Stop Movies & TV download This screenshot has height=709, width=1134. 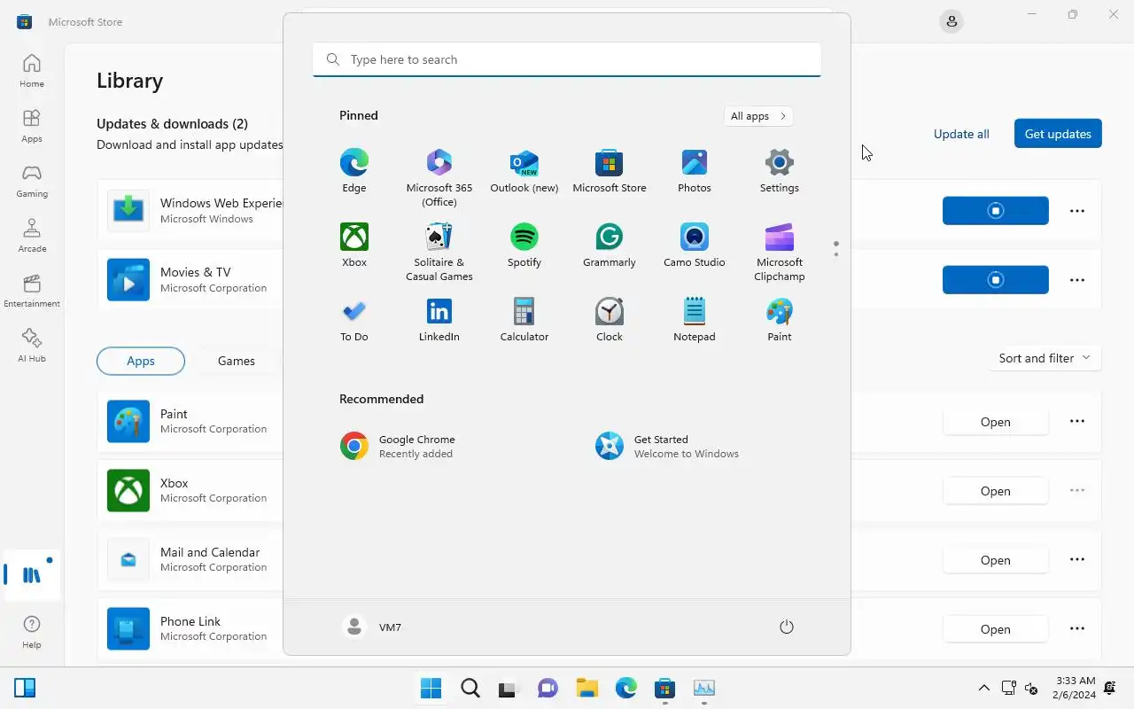point(996,280)
